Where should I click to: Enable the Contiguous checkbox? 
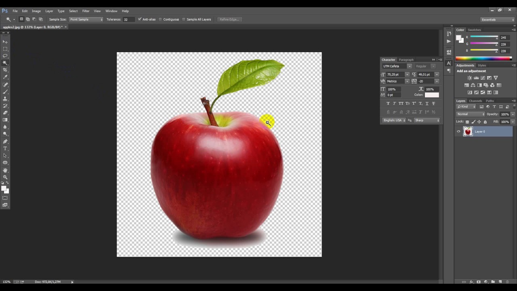coord(160,19)
